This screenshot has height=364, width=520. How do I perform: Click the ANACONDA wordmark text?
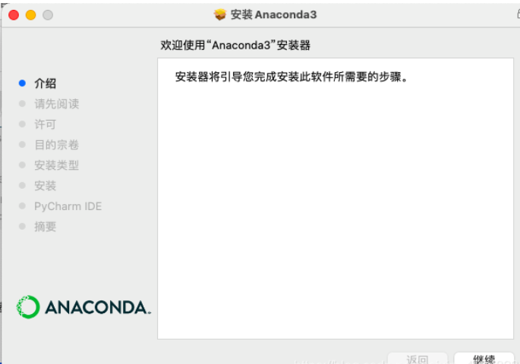coord(98,307)
